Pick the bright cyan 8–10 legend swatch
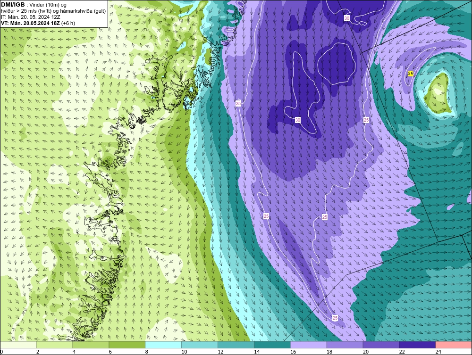The width and height of the screenshot is (472, 355). (163, 345)
